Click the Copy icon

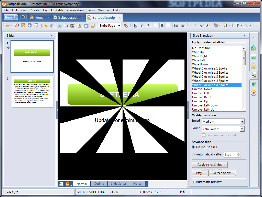66,25
